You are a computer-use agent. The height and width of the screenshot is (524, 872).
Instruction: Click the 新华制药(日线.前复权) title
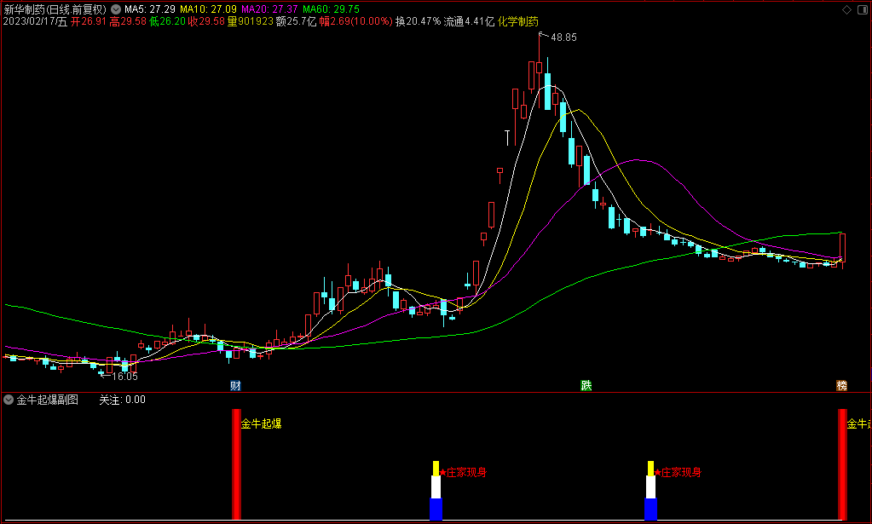tap(55, 9)
